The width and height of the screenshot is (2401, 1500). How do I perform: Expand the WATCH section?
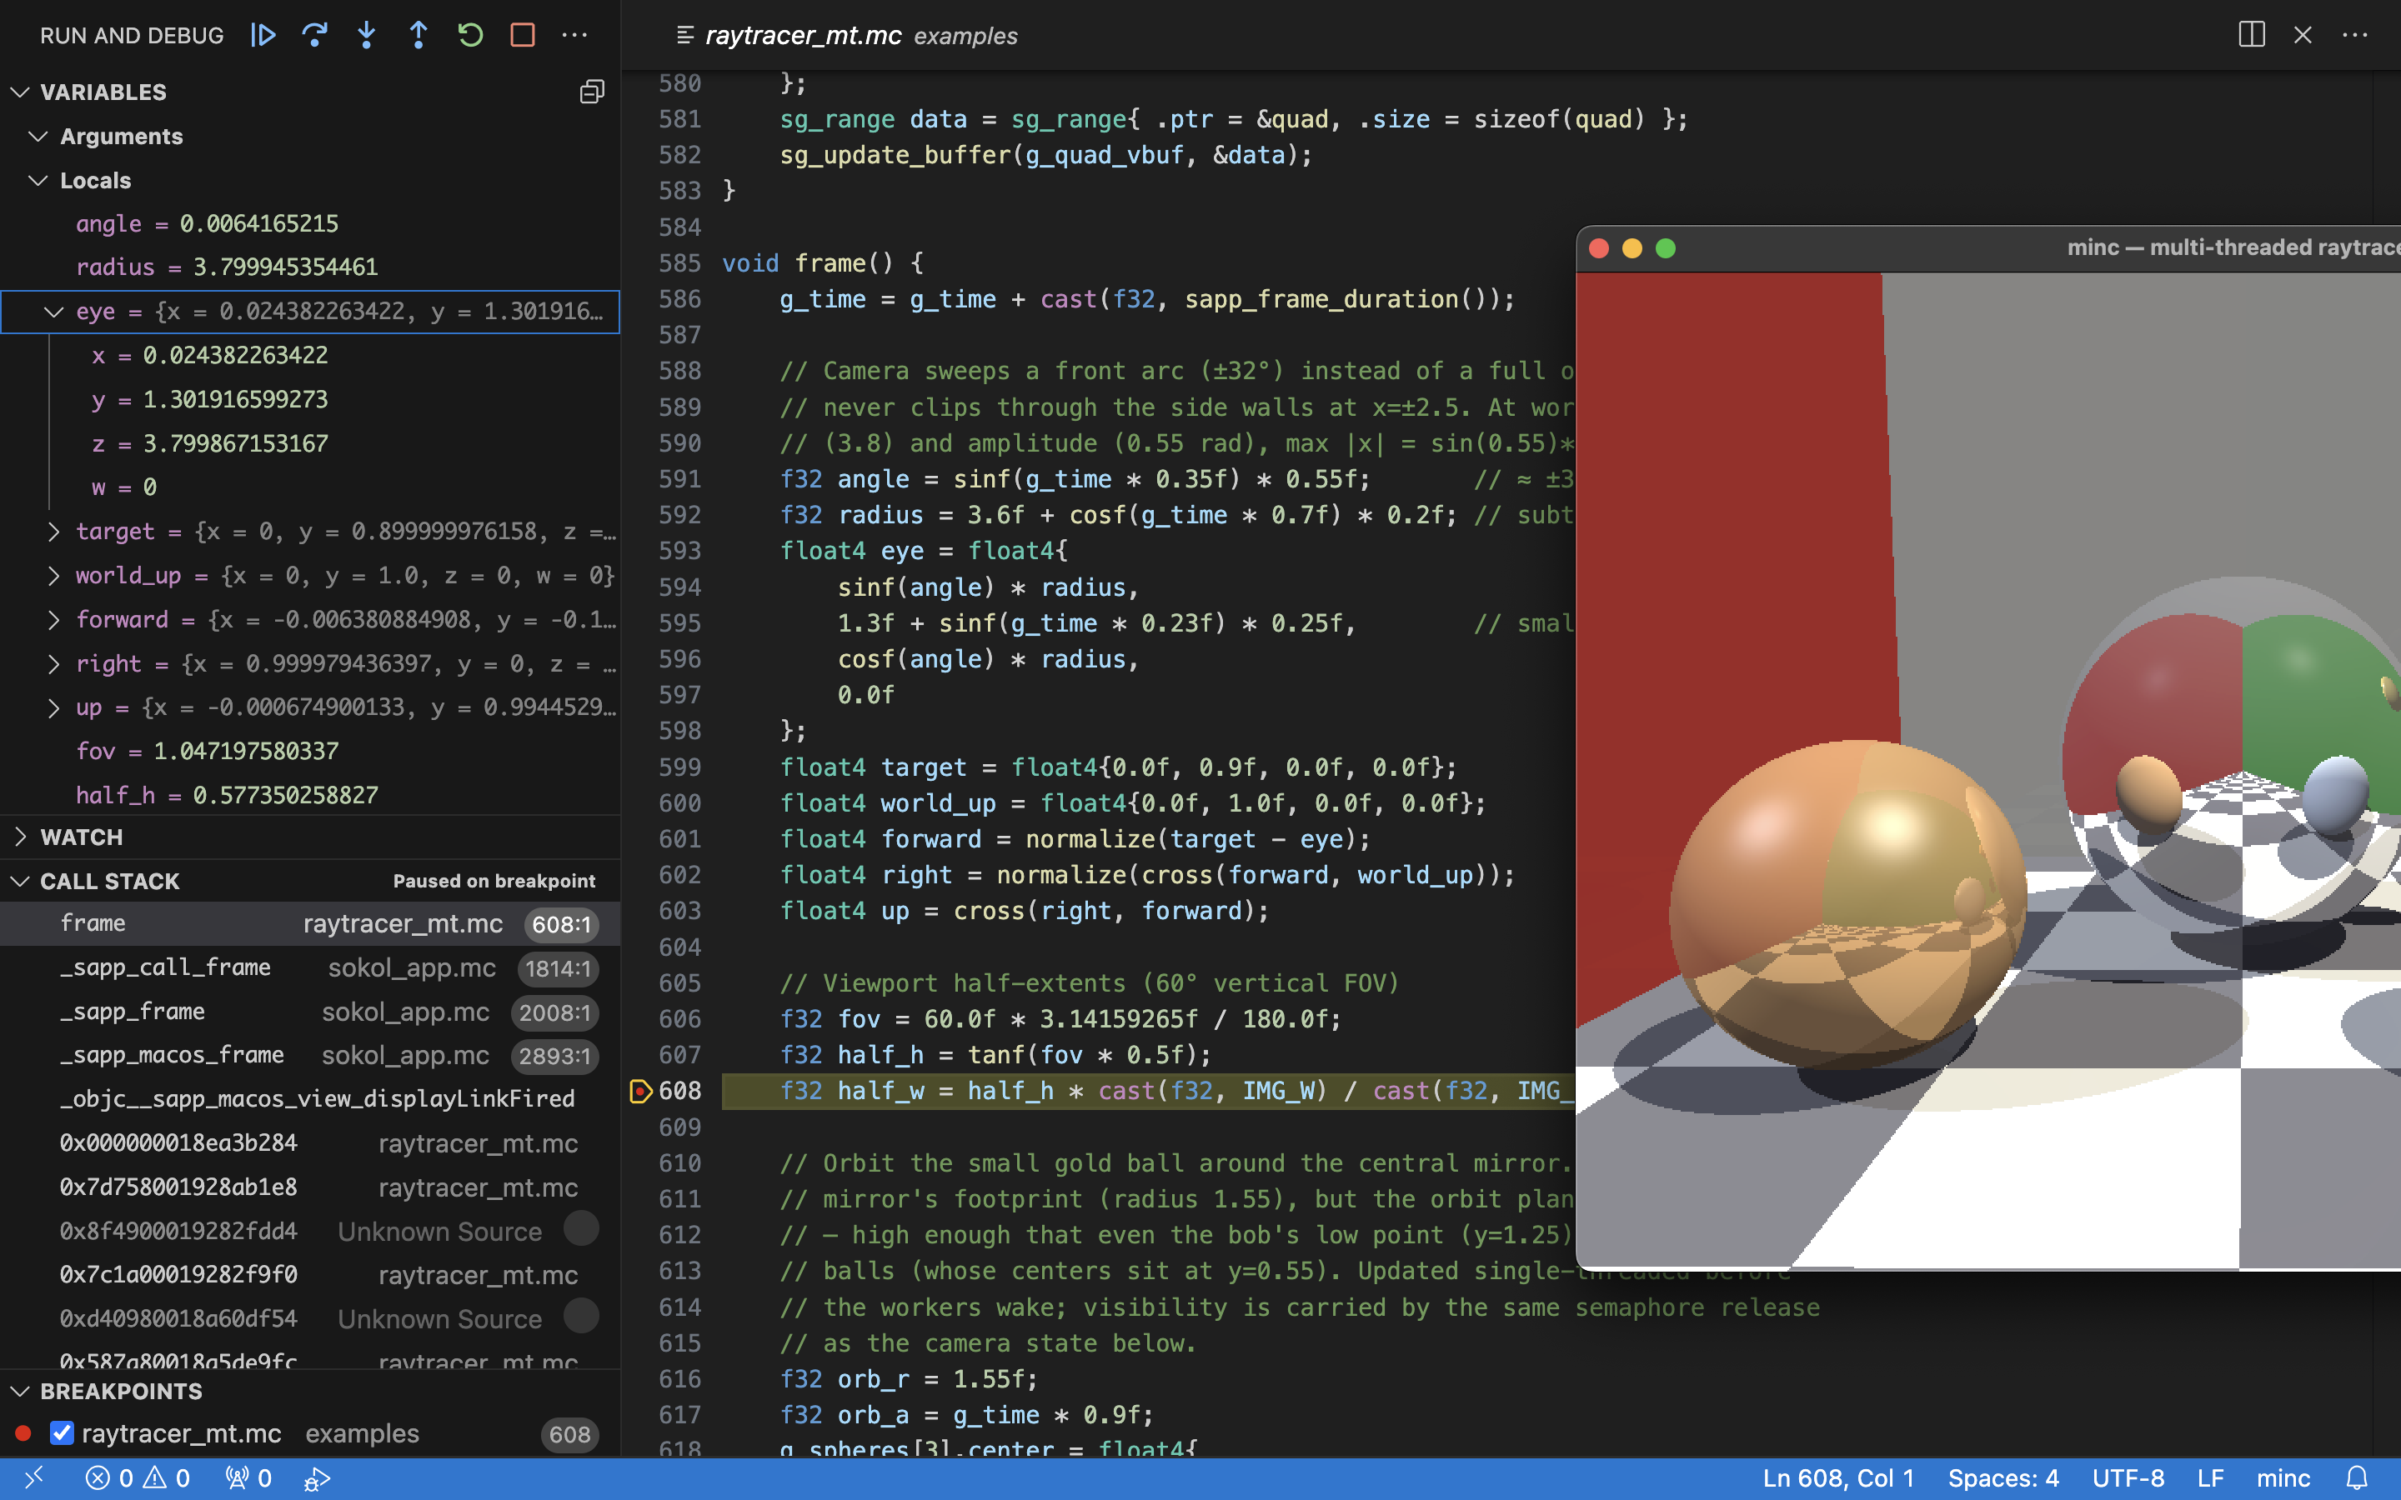20,837
